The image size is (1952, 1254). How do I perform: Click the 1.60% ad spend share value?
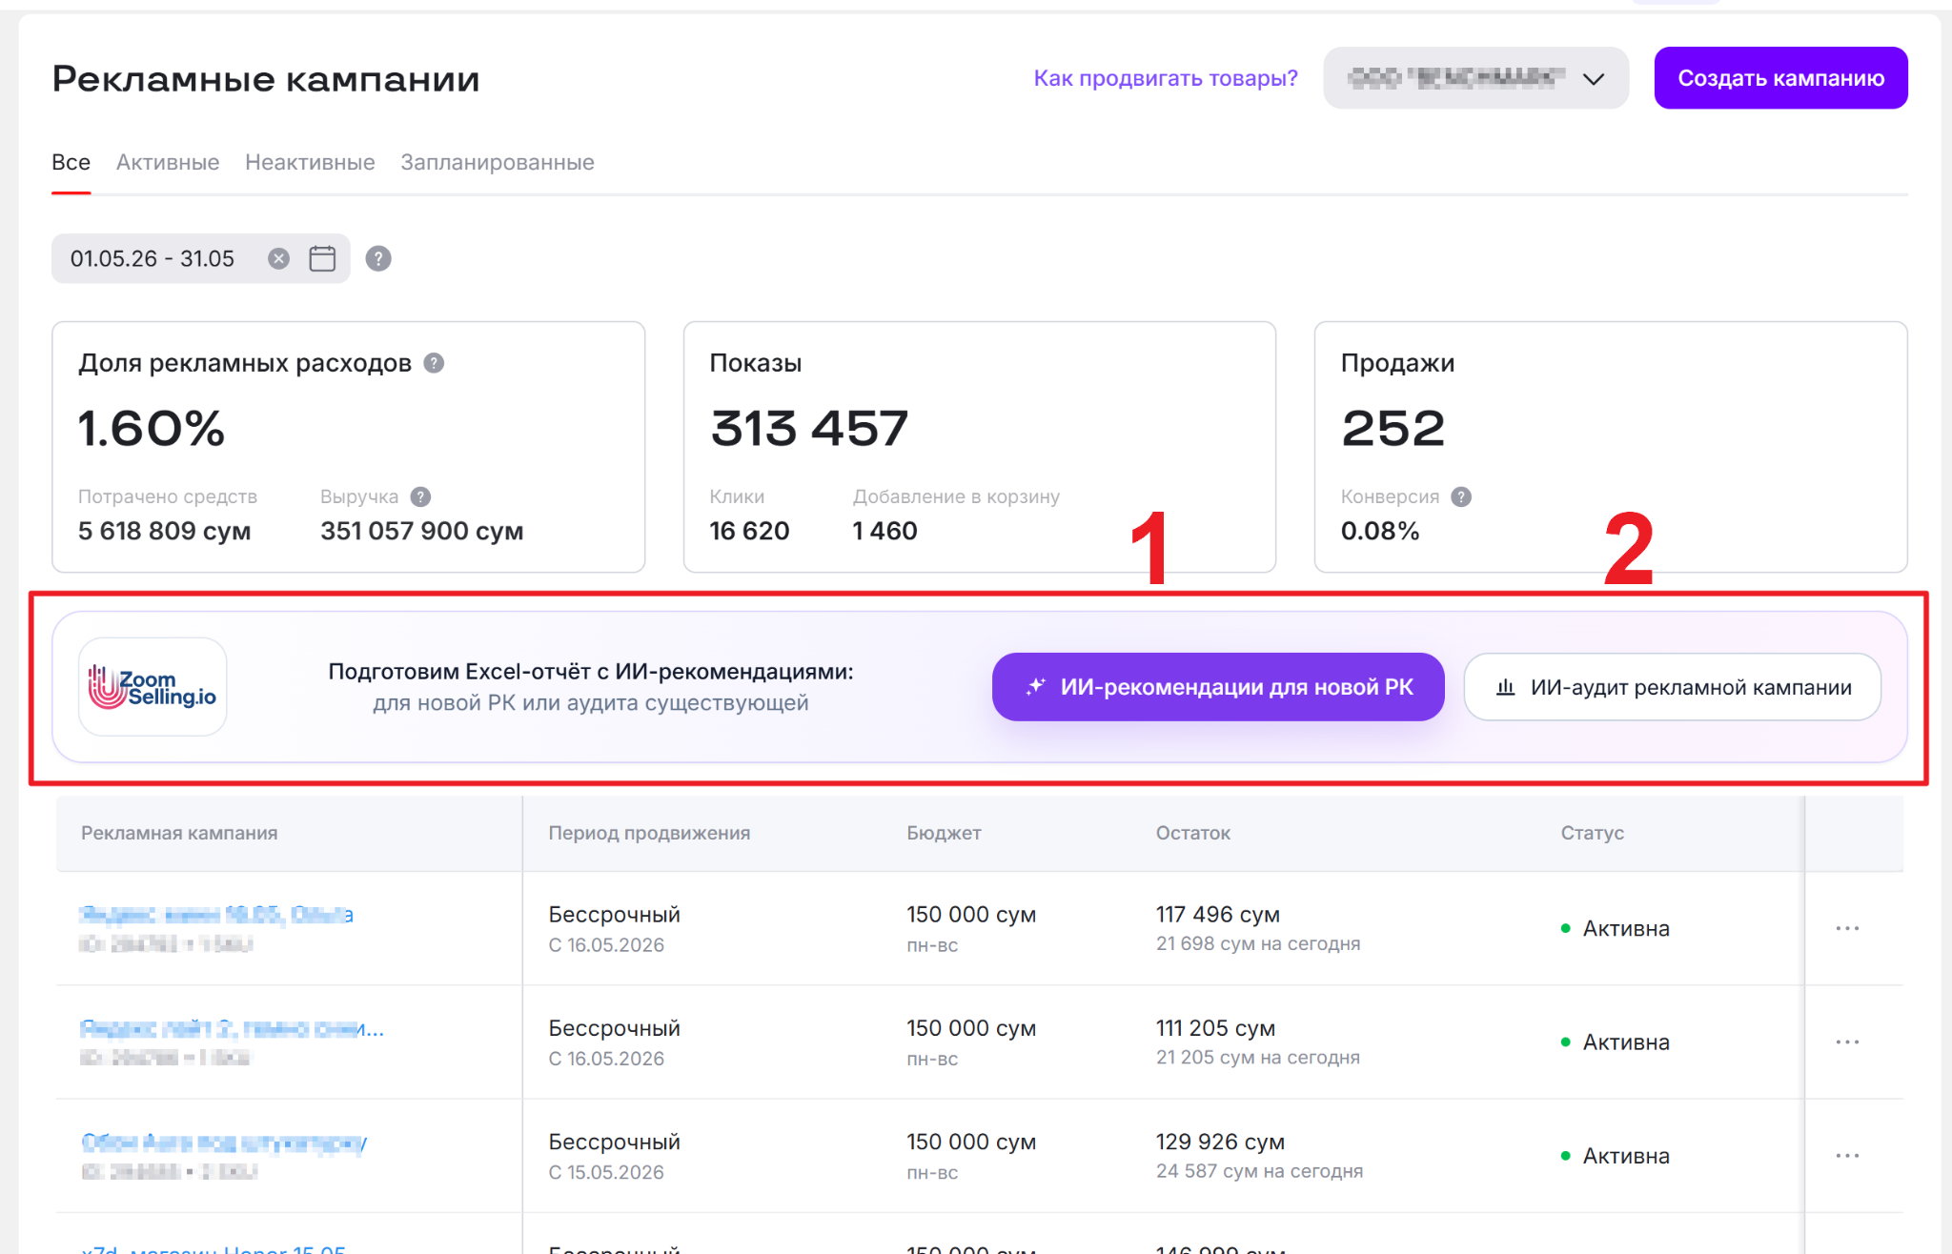152,428
